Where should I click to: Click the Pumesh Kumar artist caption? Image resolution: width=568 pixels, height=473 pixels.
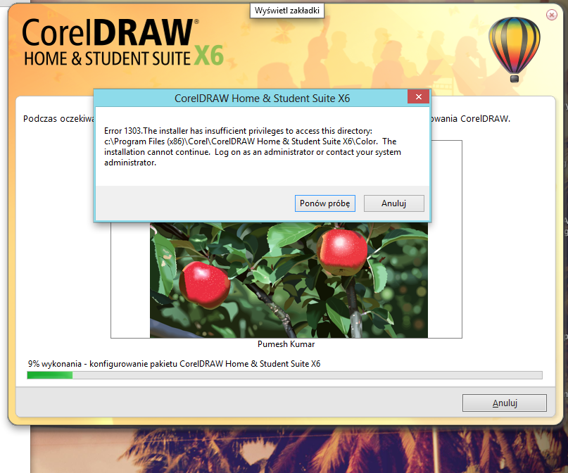(x=286, y=344)
